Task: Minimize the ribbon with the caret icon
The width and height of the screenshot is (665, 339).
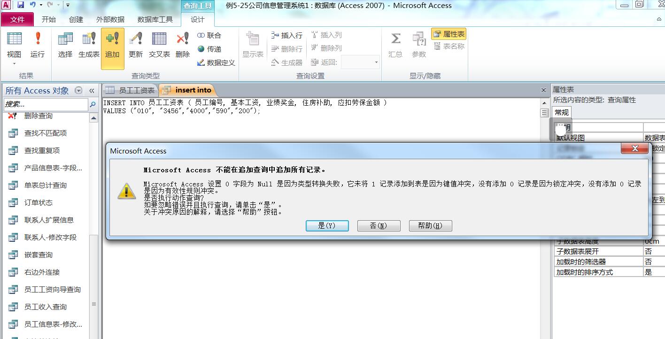Action: (x=659, y=19)
